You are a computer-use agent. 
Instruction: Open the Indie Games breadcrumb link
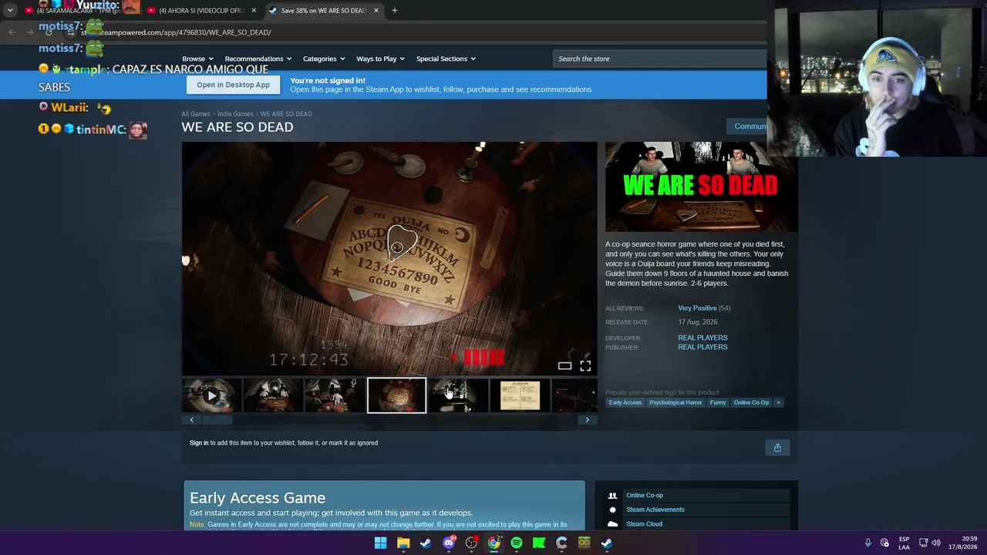click(235, 114)
